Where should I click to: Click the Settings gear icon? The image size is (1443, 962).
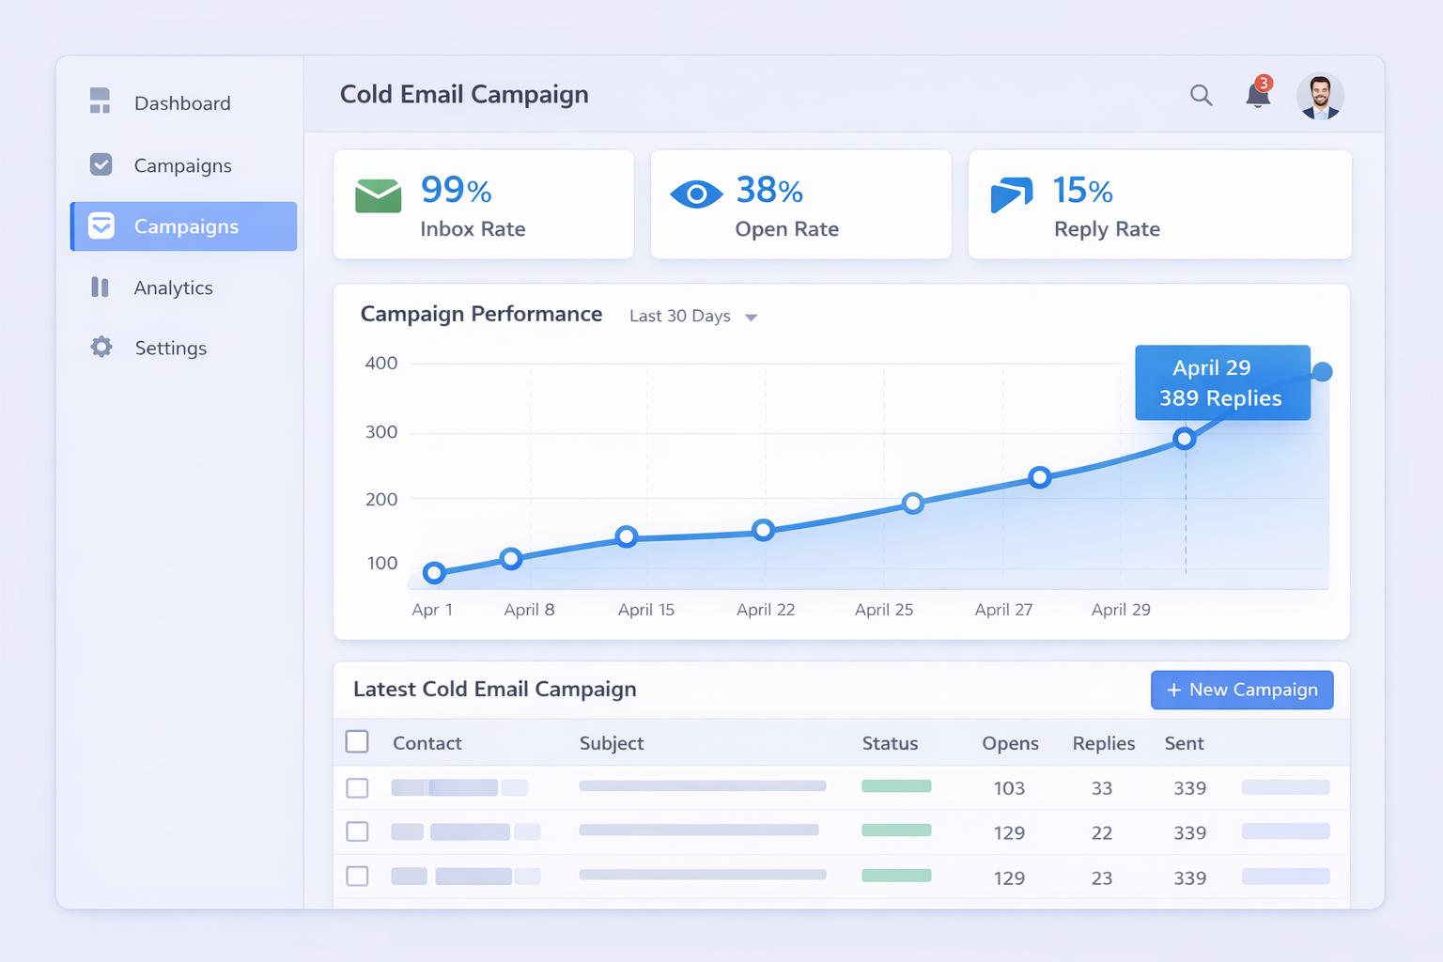(101, 347)
